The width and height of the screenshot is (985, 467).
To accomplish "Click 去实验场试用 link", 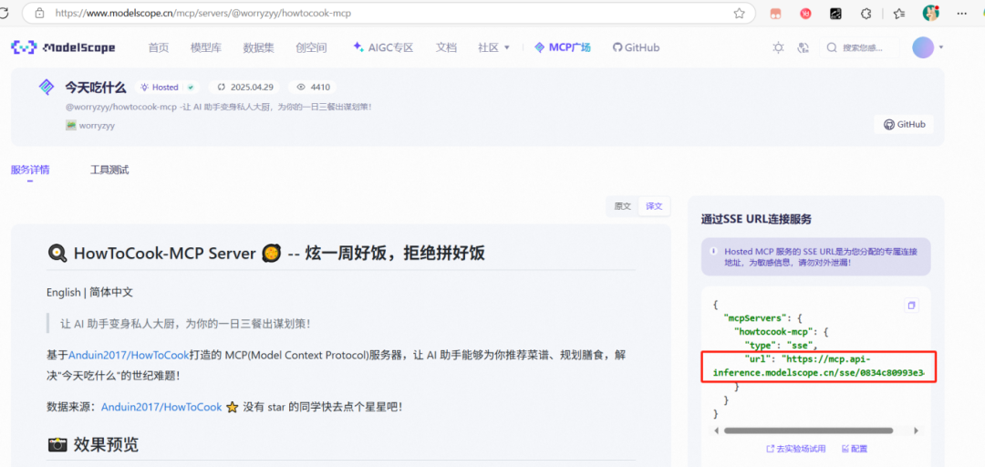I will tap(796, 449).
